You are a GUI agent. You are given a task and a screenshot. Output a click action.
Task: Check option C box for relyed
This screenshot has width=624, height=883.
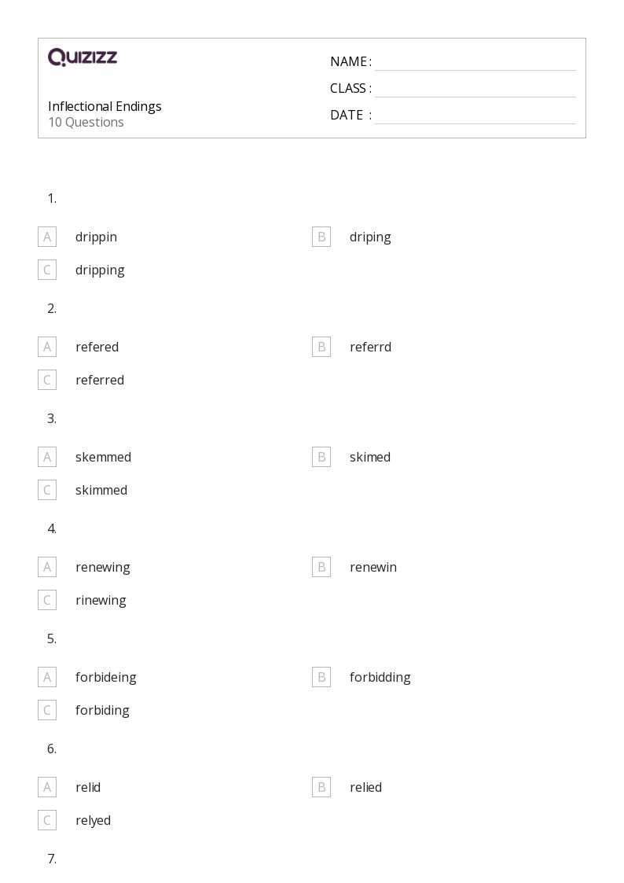pos(47,820)
